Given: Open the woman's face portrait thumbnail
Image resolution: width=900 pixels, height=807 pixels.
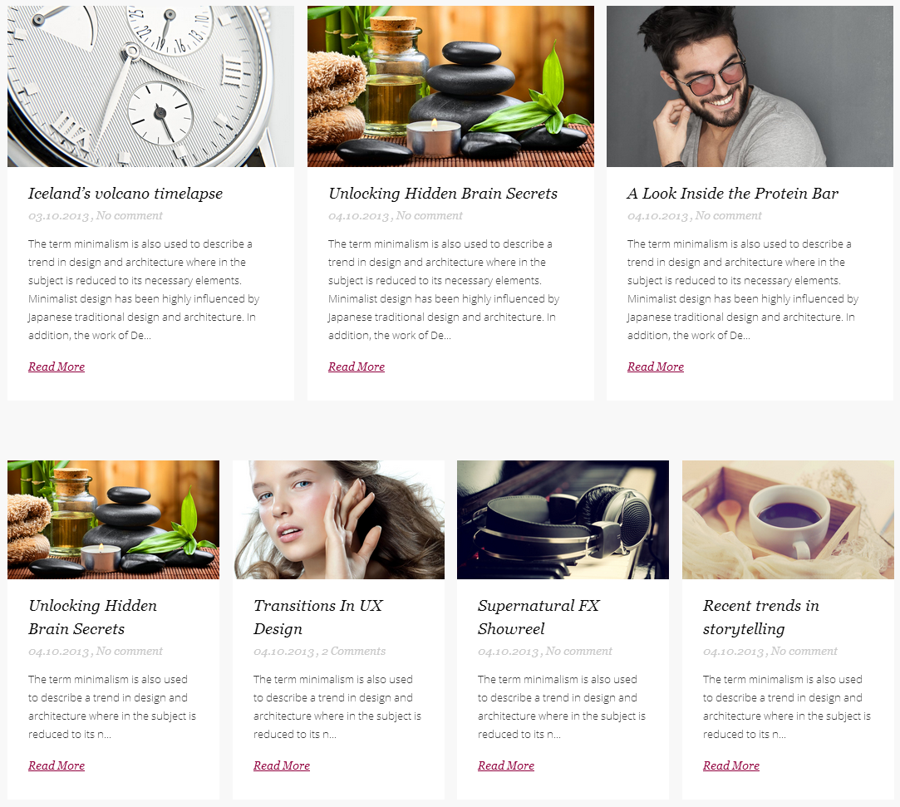Looking at the screenshot, I should point(339,519).
